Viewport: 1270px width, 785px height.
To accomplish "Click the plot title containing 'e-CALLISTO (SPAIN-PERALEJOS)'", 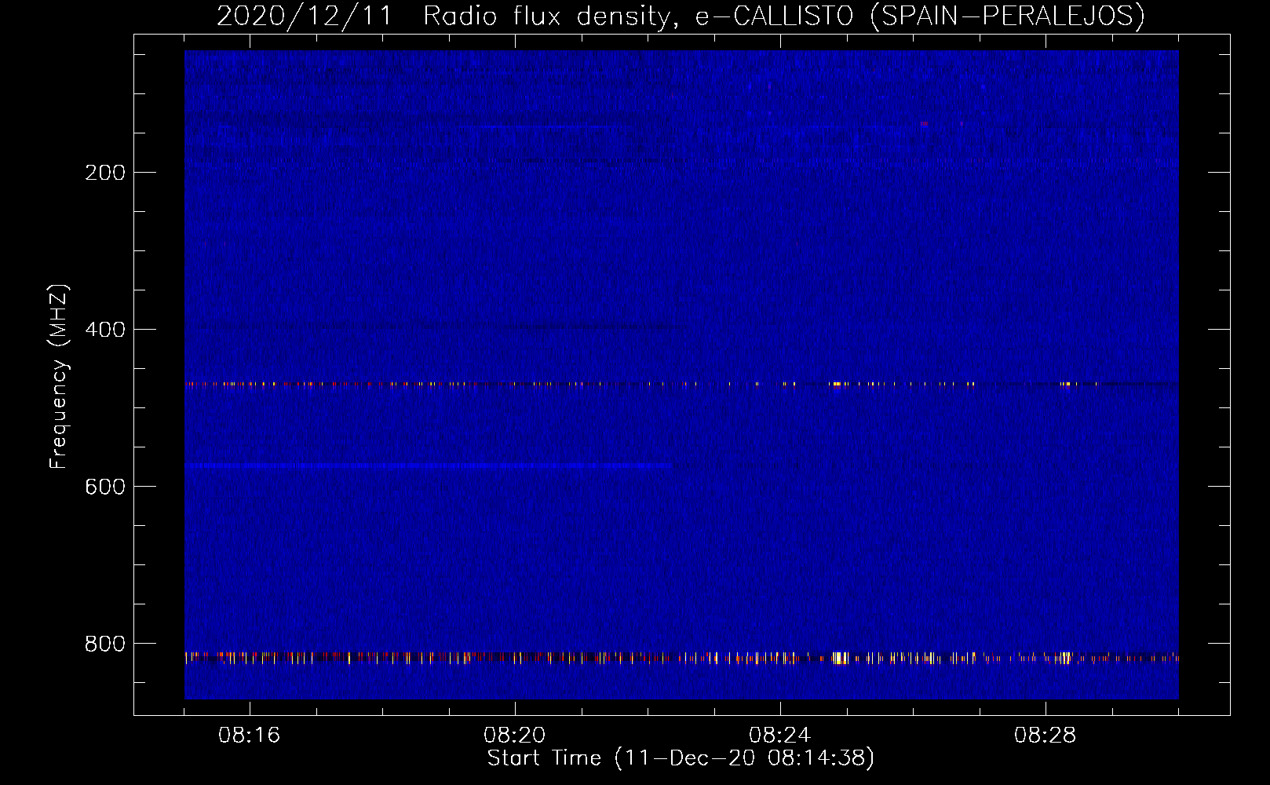I will 681,16.
